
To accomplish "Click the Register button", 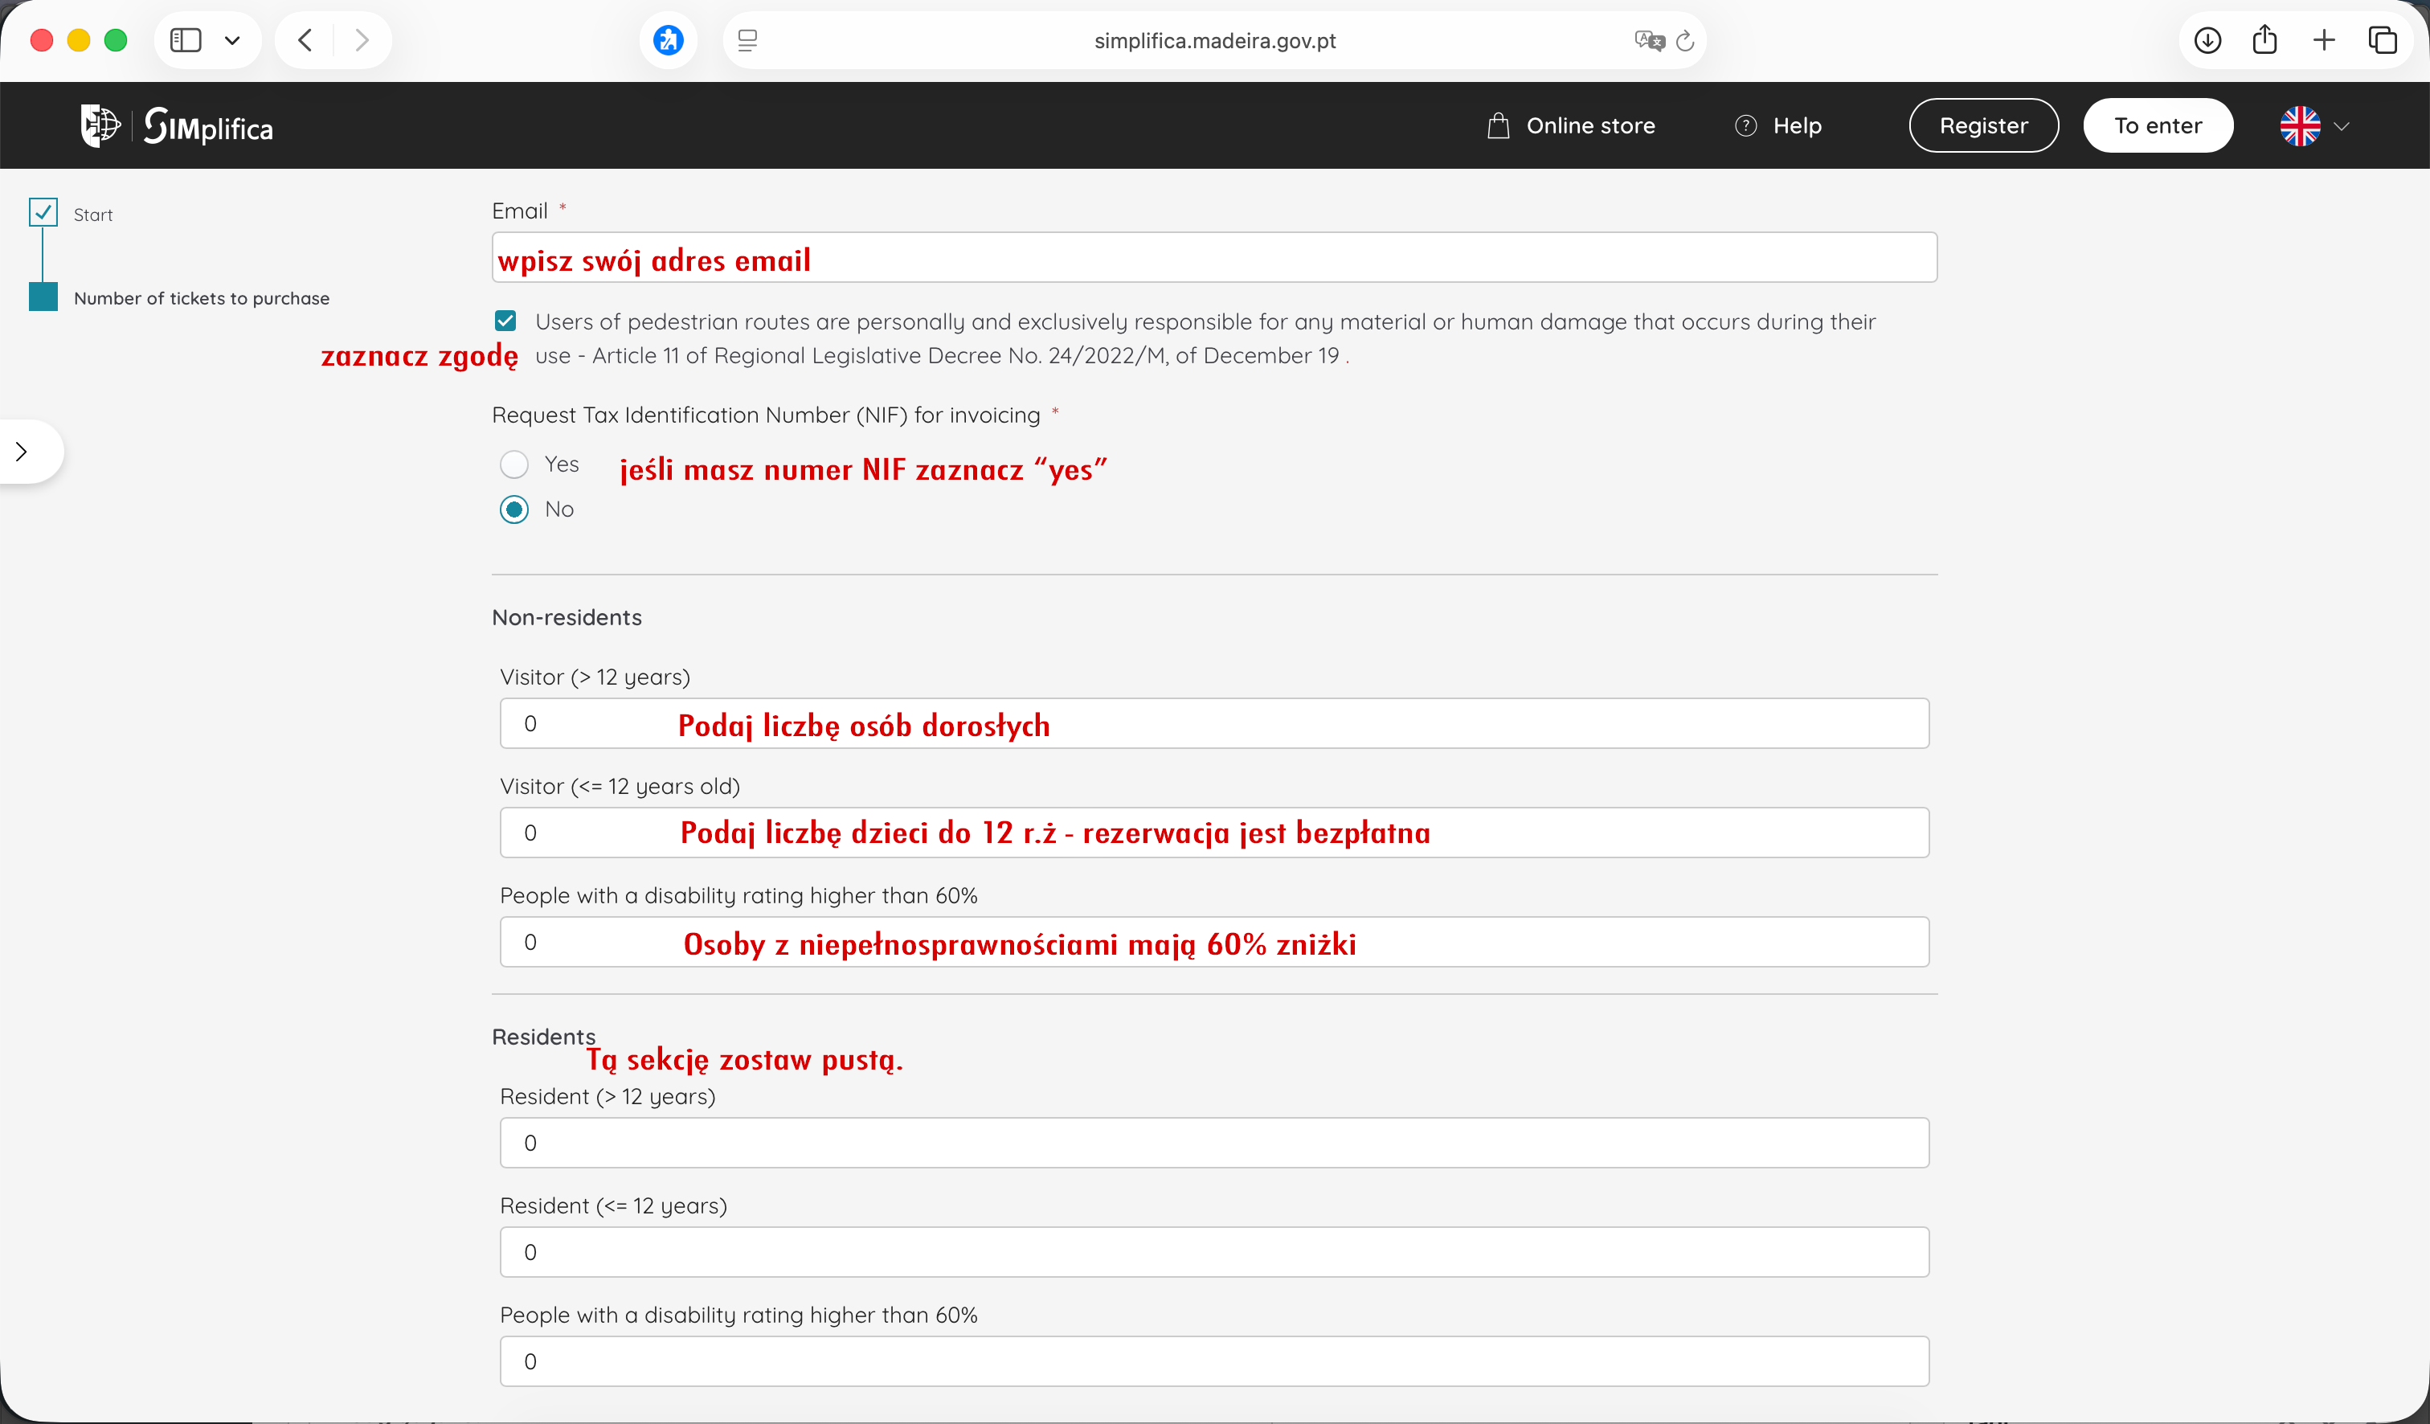I will pos(1983,126).
